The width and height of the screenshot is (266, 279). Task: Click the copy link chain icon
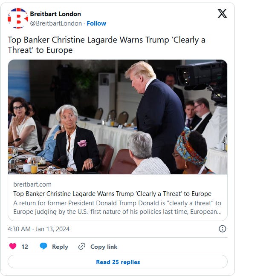(82, 247)
